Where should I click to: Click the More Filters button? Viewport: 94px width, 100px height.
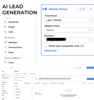click(27, 83)
